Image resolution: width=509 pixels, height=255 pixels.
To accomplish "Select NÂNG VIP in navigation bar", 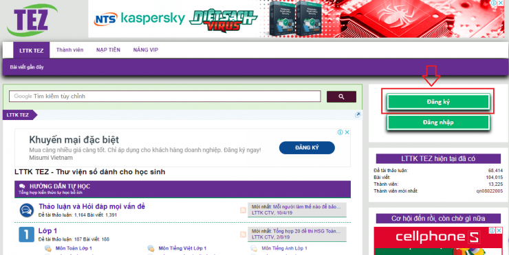I will (x=145, y=50).
